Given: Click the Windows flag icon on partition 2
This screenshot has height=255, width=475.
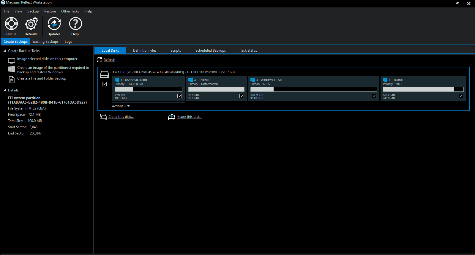Looking at the screenshot, I should coord(191,80).
